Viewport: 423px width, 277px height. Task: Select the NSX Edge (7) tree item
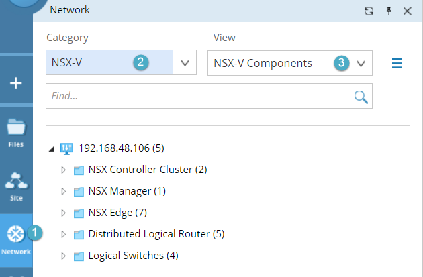117,213
